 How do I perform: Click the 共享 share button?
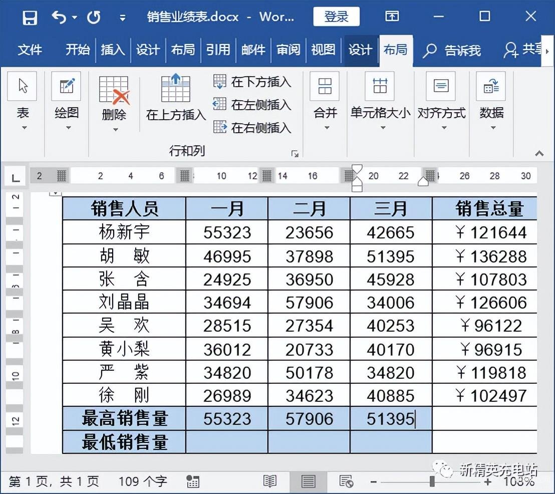pos(522,50)
